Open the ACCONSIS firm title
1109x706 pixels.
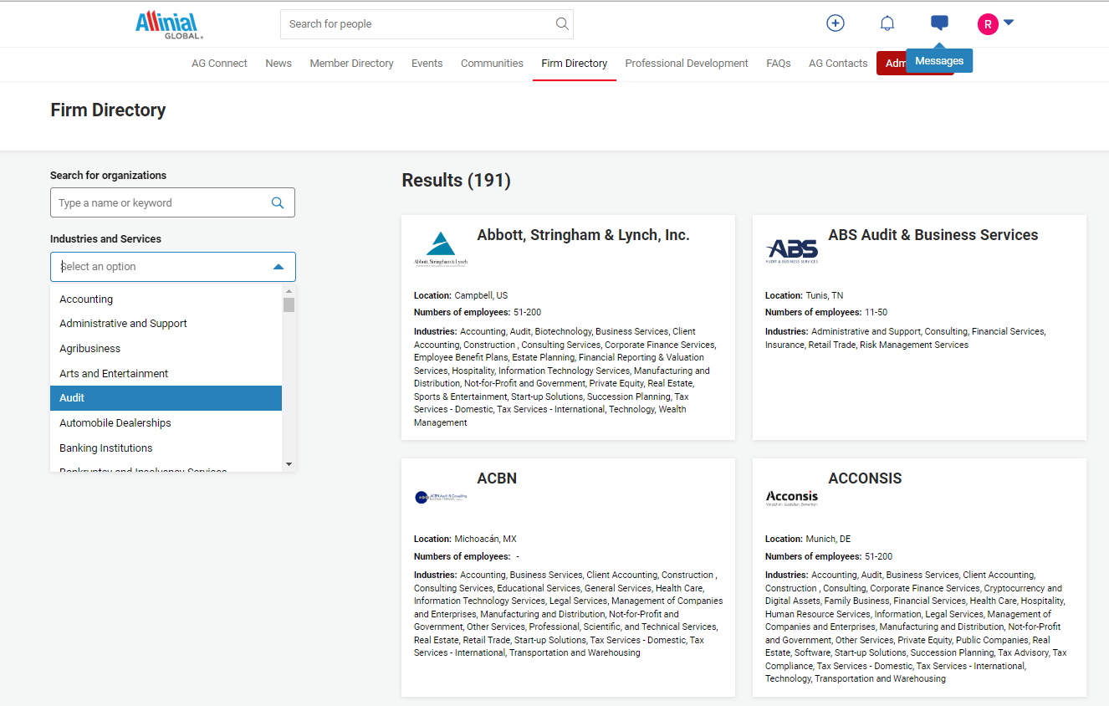point(865,478)
